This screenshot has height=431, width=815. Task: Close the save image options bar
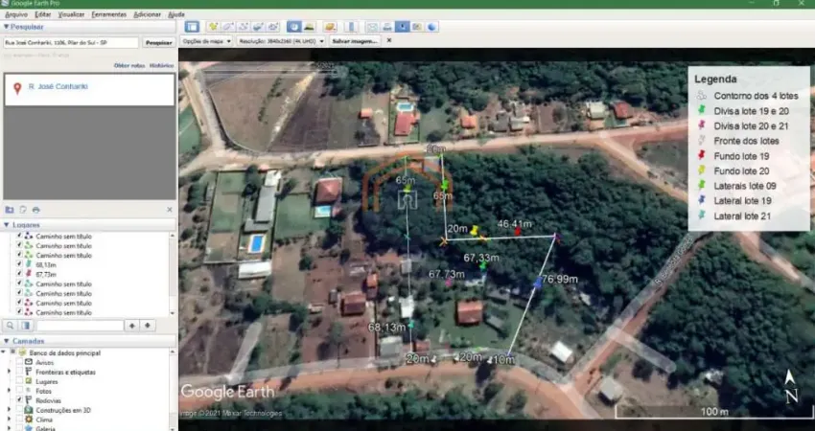point(389,40)
